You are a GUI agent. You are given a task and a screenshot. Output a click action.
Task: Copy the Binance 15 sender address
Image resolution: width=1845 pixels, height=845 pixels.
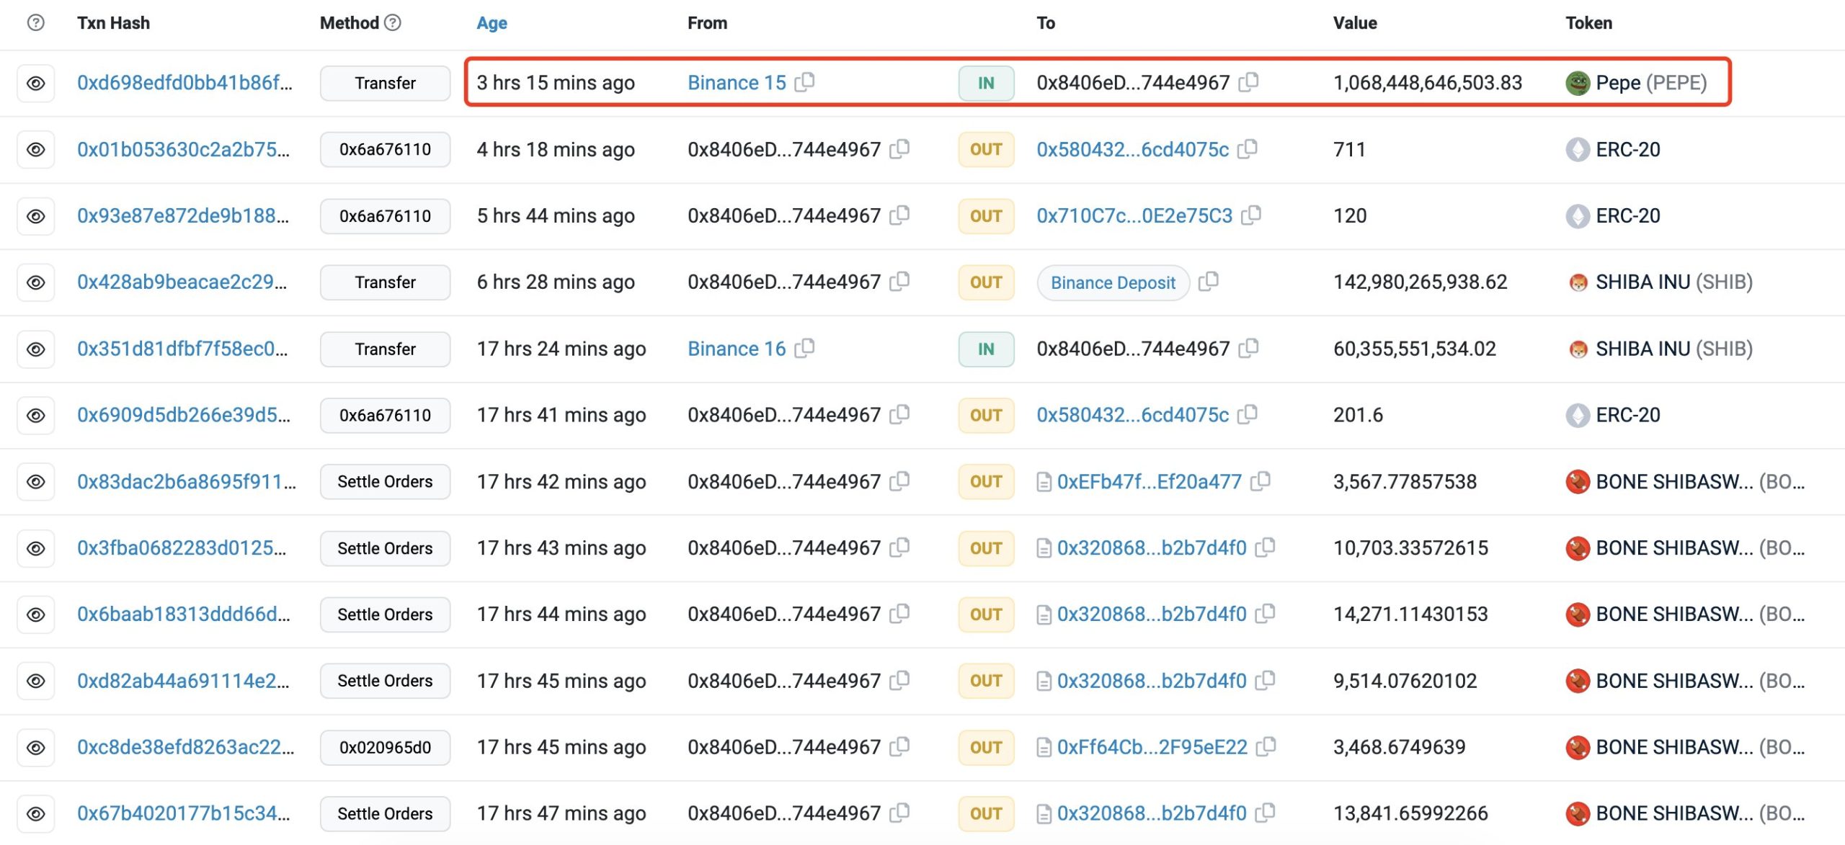click(804, 82)
